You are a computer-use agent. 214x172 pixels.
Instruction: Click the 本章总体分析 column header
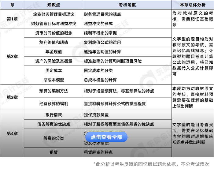tap(193, 5)
